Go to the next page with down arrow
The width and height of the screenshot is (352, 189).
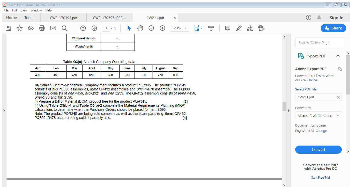(94, 28)
